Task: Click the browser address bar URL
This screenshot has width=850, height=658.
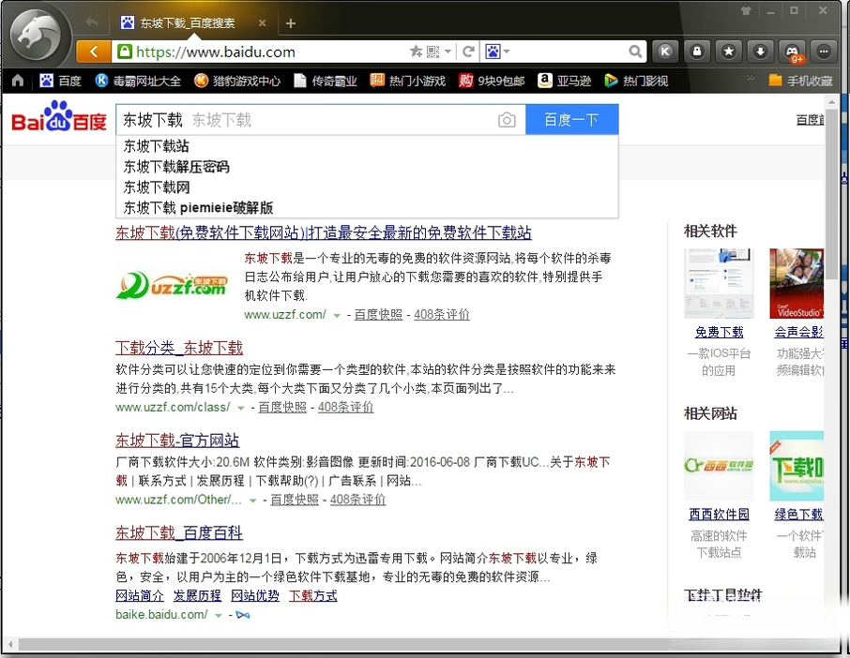Action: coord(216,52)
